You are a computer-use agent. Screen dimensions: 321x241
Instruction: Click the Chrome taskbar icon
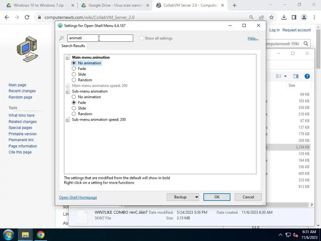(x=41, y=235)
